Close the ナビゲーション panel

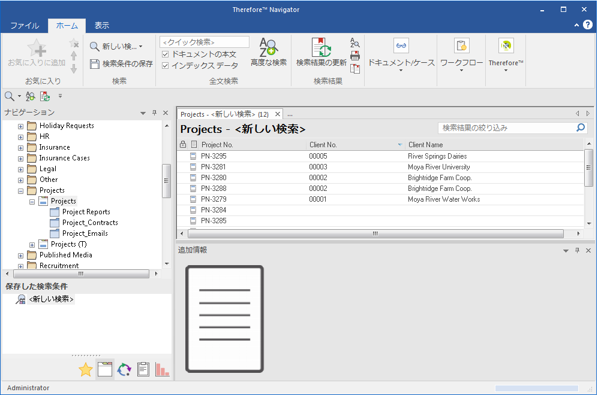click(166, 113)
